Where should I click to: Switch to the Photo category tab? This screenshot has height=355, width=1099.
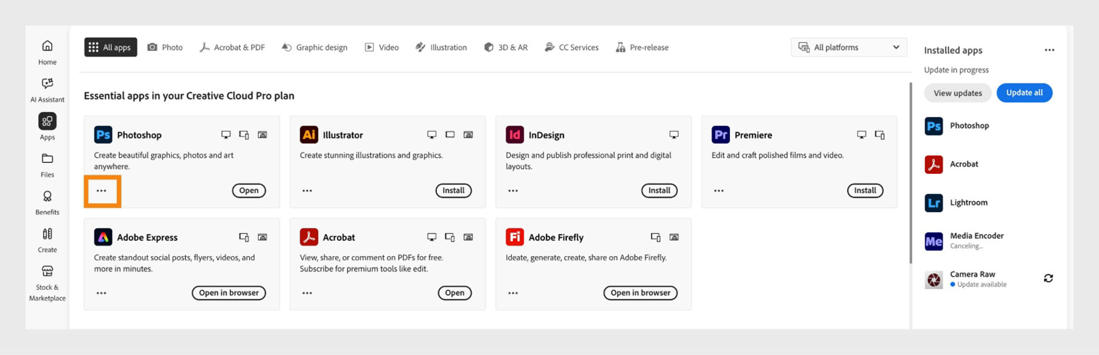pos(165,47)
